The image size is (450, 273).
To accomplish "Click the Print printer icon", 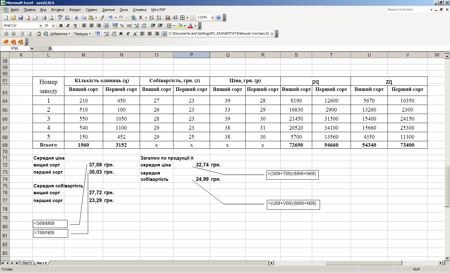I will coord(44,17).
